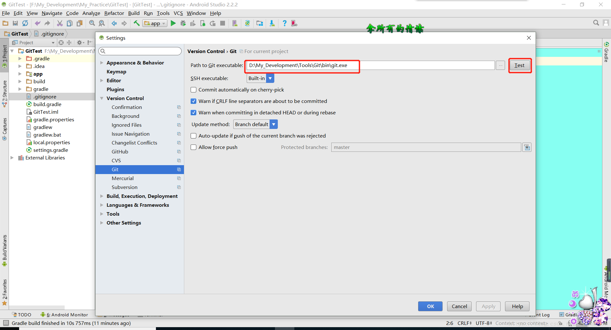Expand the Editor settings section

(102, 81)
